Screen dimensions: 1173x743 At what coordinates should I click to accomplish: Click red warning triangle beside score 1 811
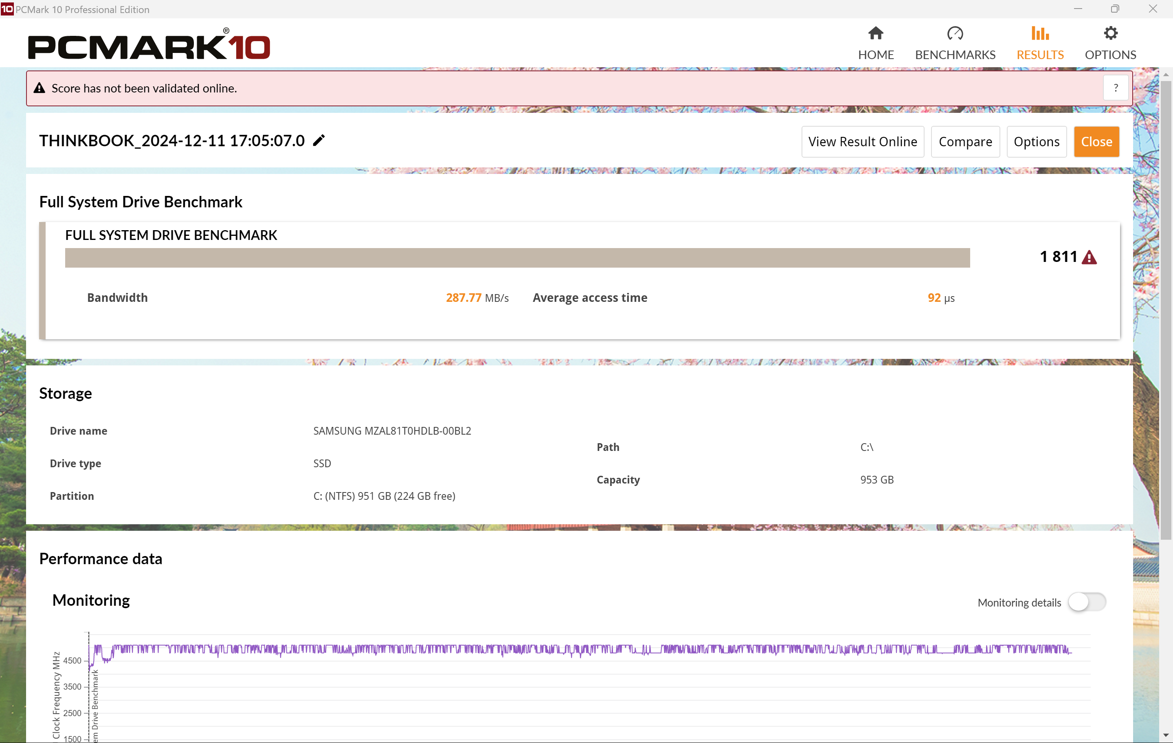point(1089,257)
